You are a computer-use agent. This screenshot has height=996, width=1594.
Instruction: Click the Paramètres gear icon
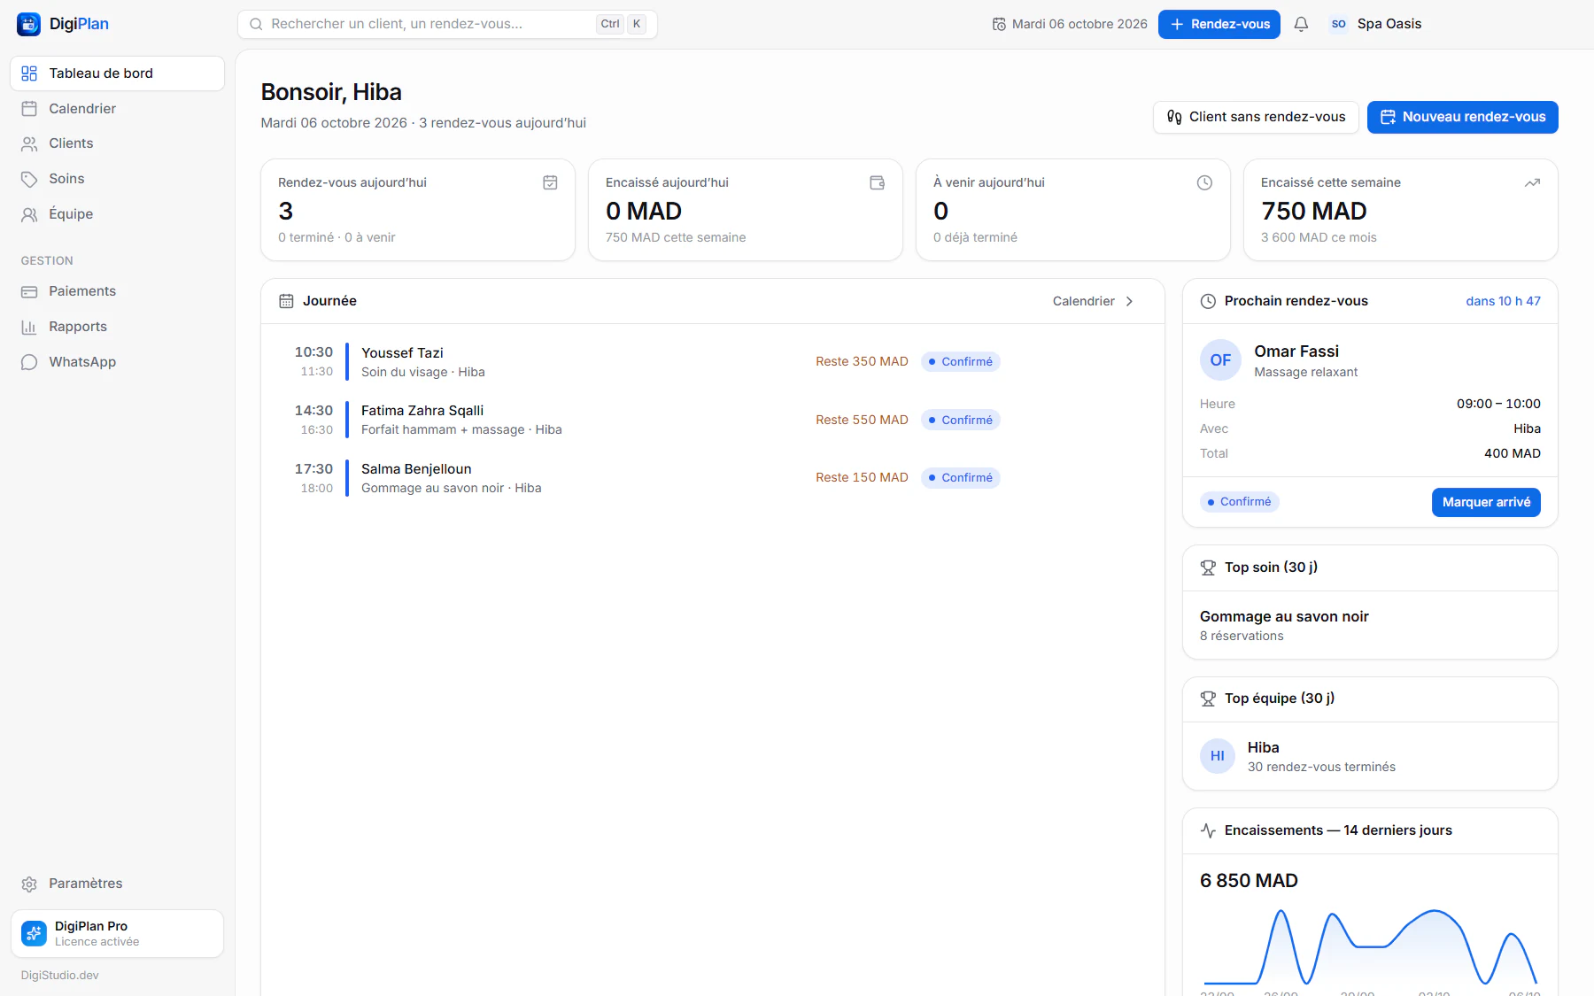click(x=29, y=884)
